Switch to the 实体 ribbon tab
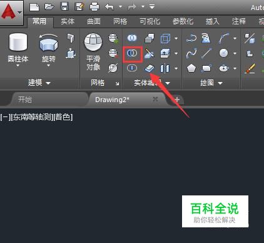264x243 pixels. click(x=68, y=21)
